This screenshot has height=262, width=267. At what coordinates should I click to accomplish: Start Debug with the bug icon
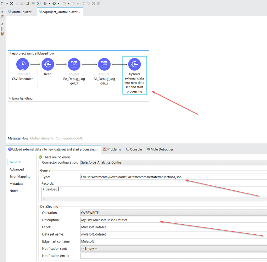click(45, 3)
